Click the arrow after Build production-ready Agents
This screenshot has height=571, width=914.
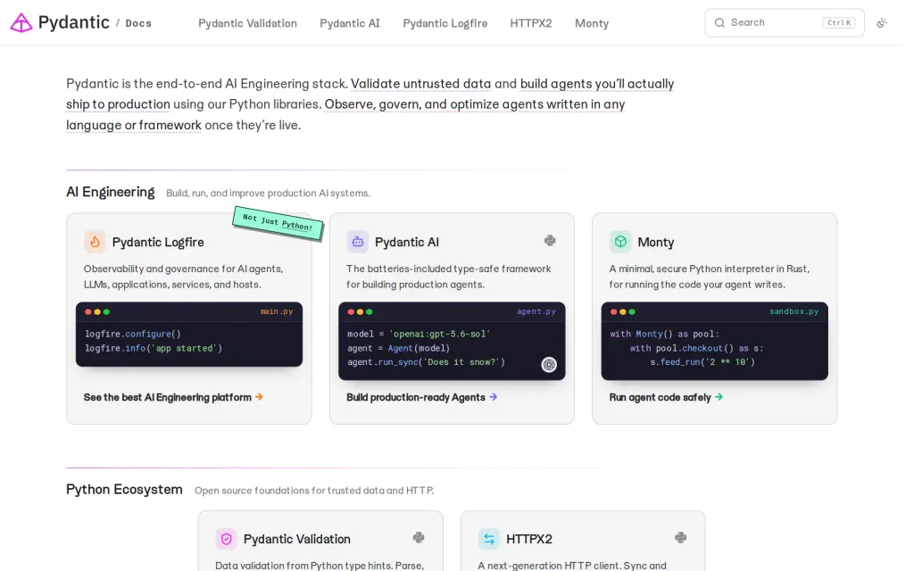(x=493, y=397)
